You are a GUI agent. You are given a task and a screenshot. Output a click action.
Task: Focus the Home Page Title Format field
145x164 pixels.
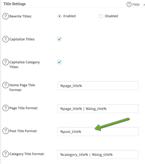[x=98, y=86]
